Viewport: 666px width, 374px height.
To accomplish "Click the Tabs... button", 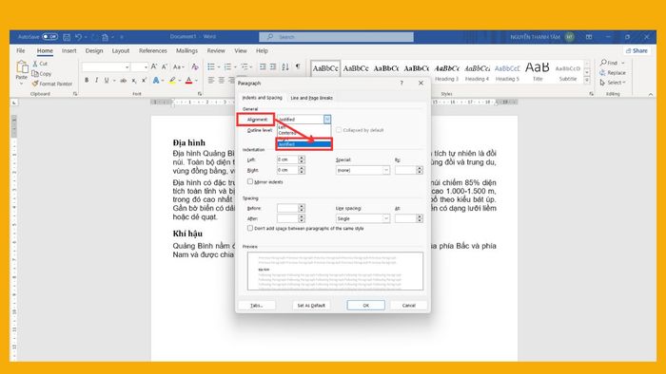I will coord(257,305).
